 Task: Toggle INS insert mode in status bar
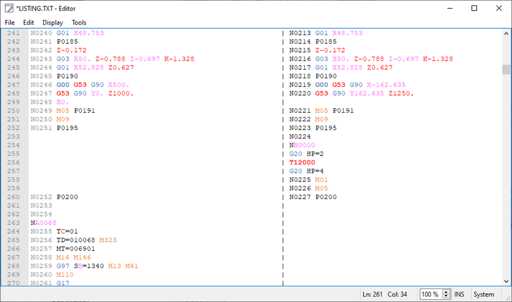click(x=460, y=294)
